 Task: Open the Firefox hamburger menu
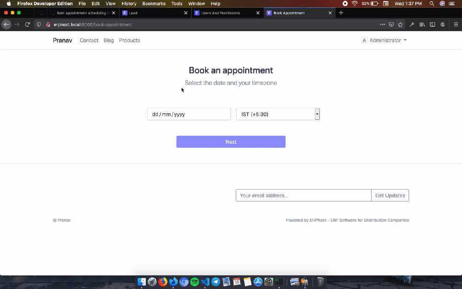[456, 25]
